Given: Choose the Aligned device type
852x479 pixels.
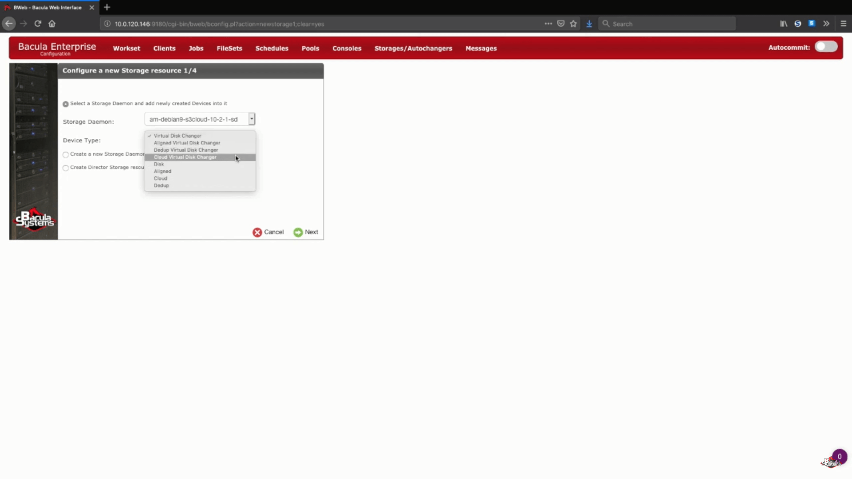Looking at the screenshot, I should [200, 171].
